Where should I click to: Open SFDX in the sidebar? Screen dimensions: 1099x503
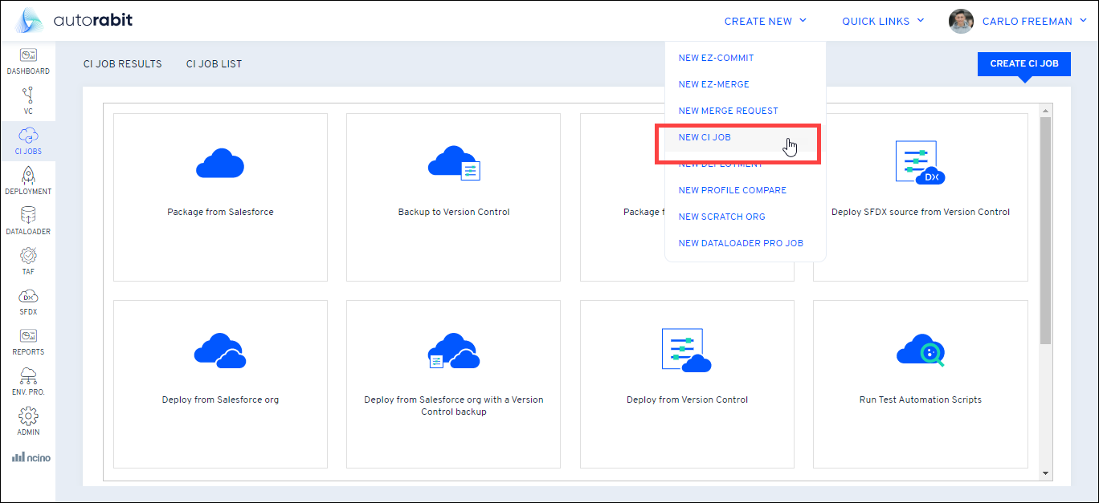28,302
